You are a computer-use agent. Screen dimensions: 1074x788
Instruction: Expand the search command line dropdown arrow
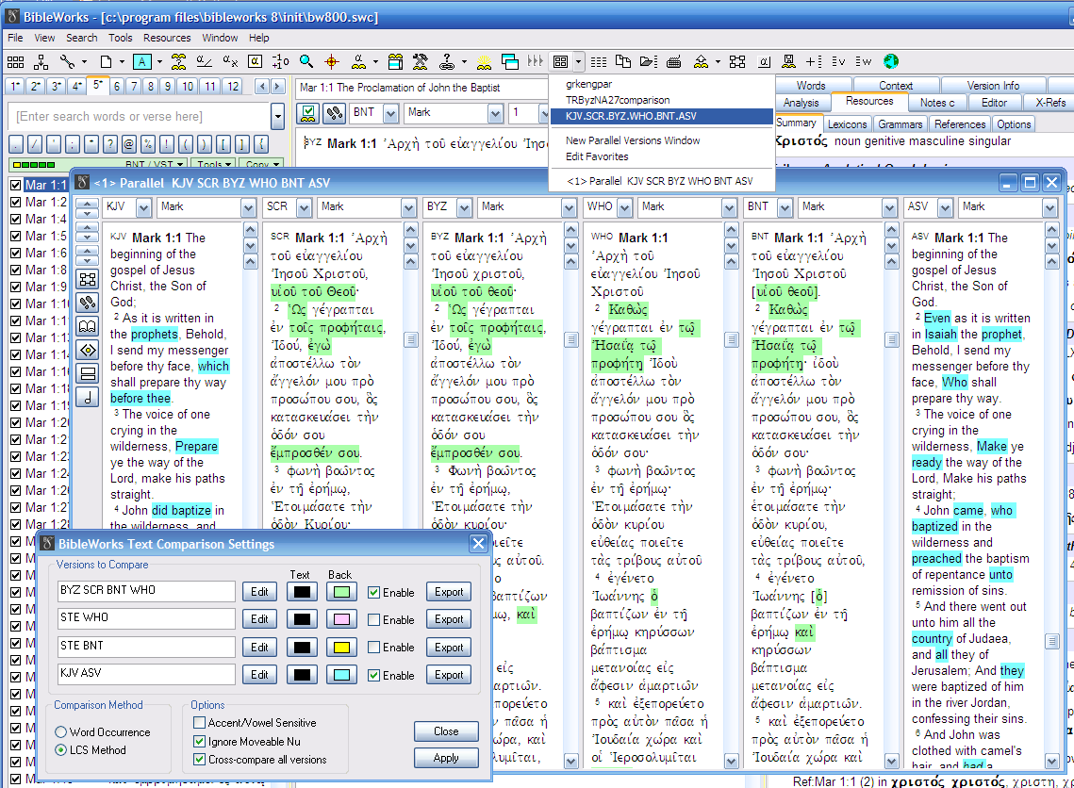click(277, 117)
